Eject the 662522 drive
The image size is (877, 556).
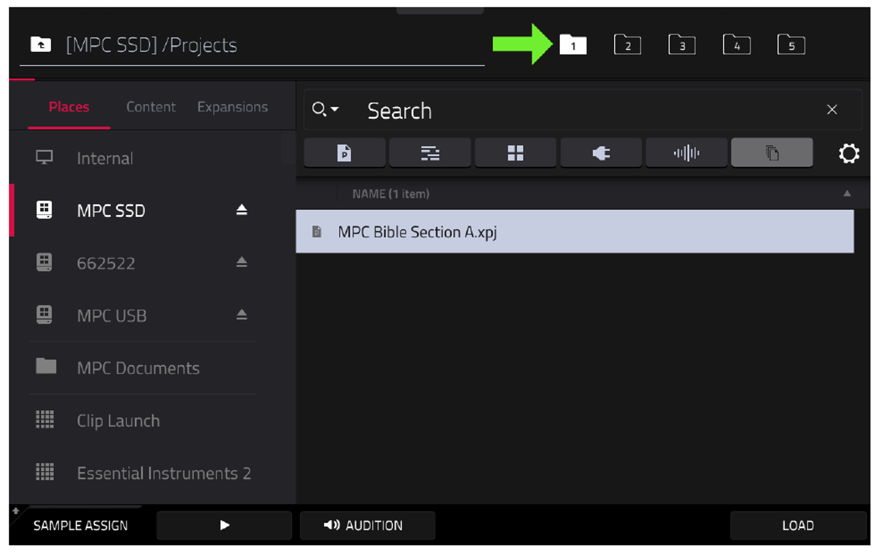241,262
